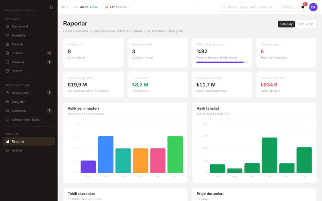
Task: Click the Aylık yeni müşteri chart title
Action: pyautogui.click(x=83, y=108)
